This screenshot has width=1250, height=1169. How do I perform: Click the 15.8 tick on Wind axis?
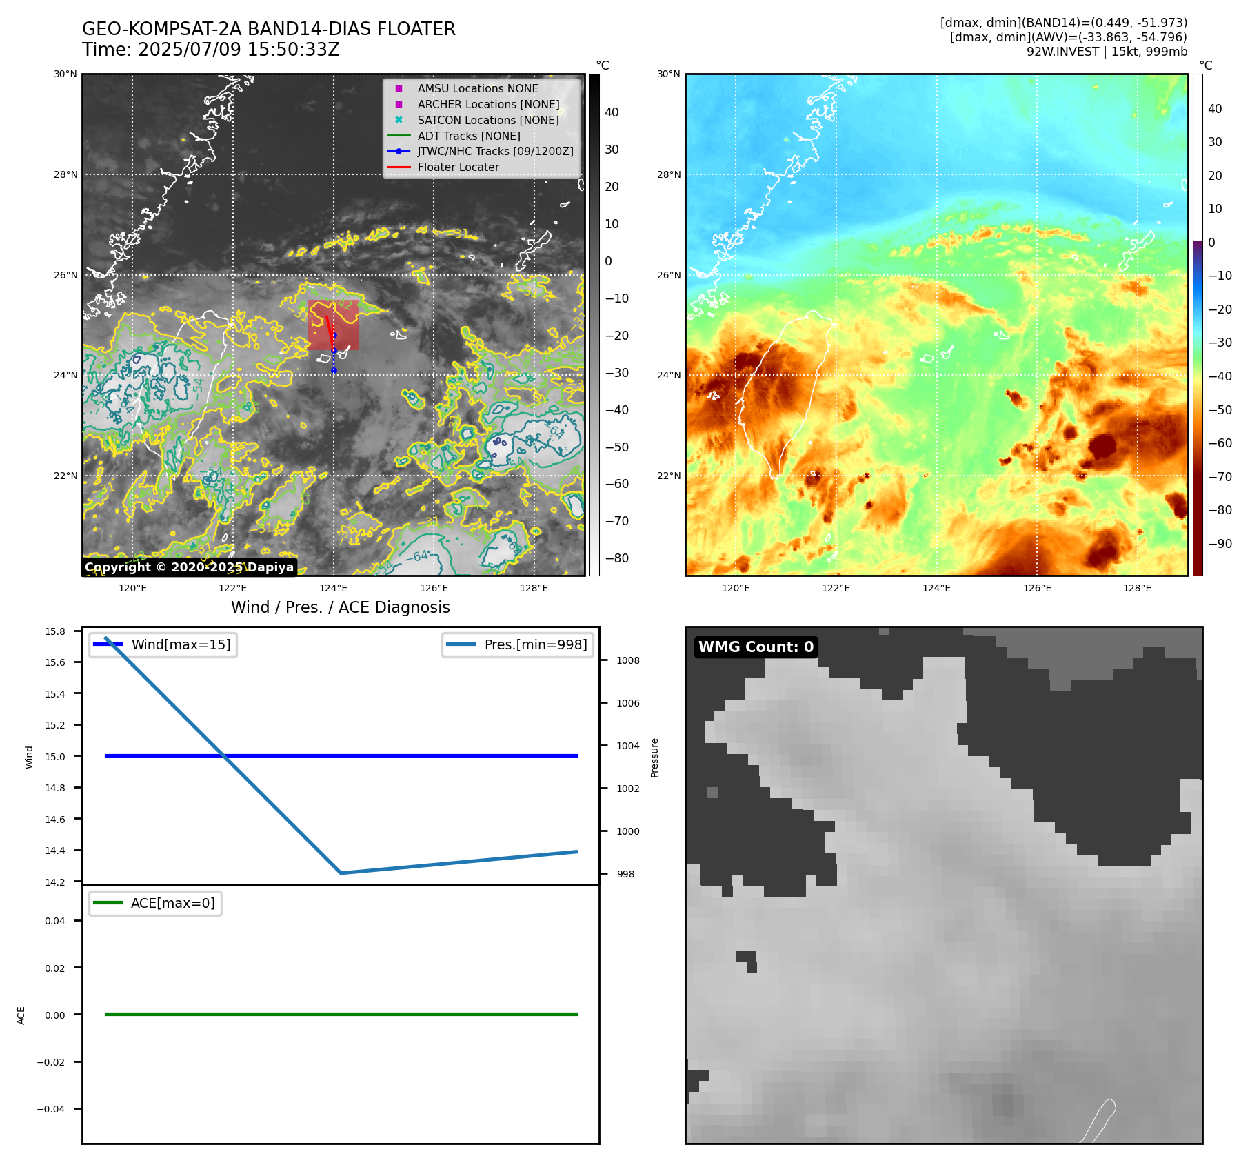[x=55, y=631]
